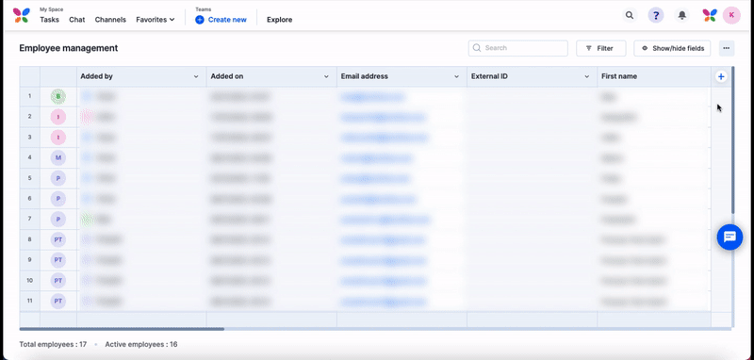
Task: Click the PT avatar in row 9
Action: click(58, 260)
